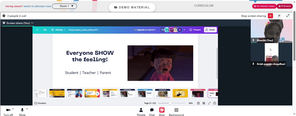Open the Canva File menu
This screenshot has height=116, width=296.
coord(45,30)
